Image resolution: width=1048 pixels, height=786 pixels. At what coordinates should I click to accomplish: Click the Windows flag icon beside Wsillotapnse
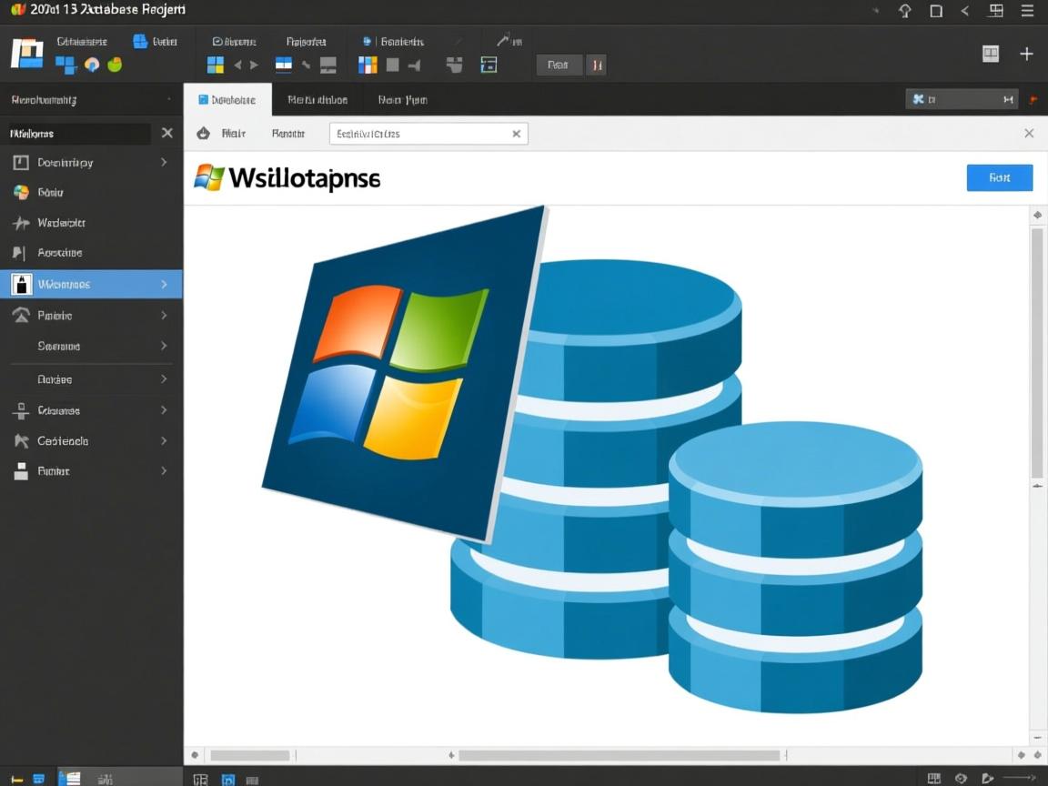[x=209, y=177]
